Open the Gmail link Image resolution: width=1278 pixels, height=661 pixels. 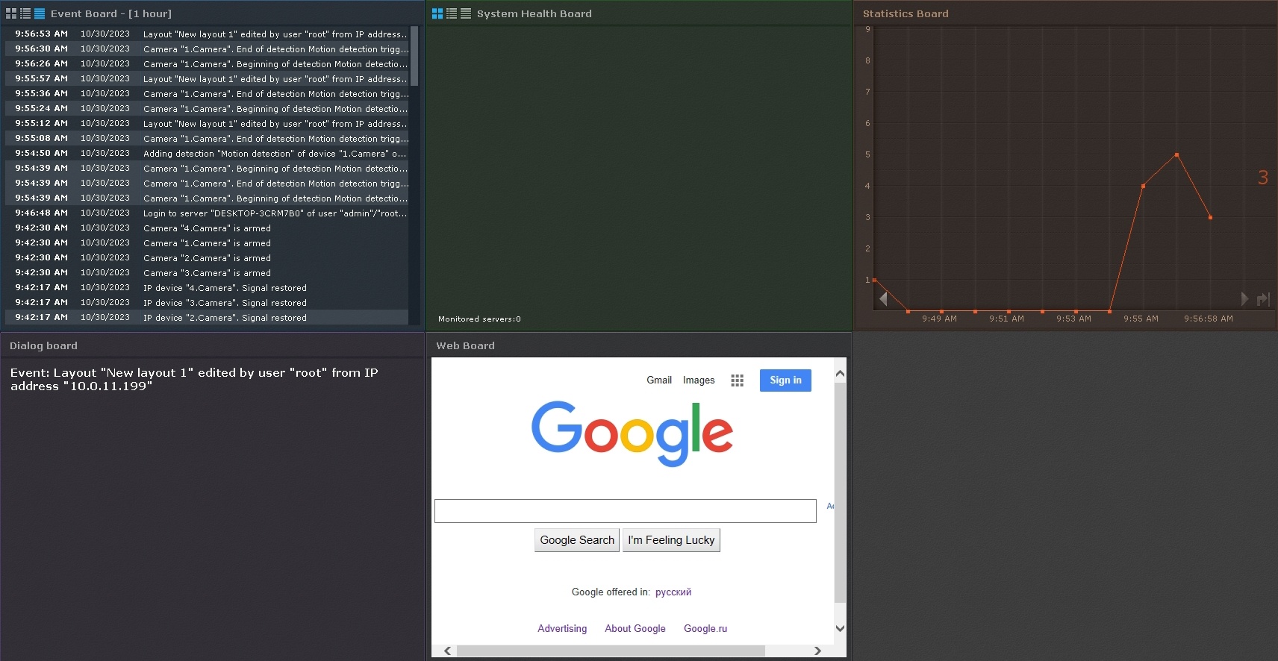659,380
